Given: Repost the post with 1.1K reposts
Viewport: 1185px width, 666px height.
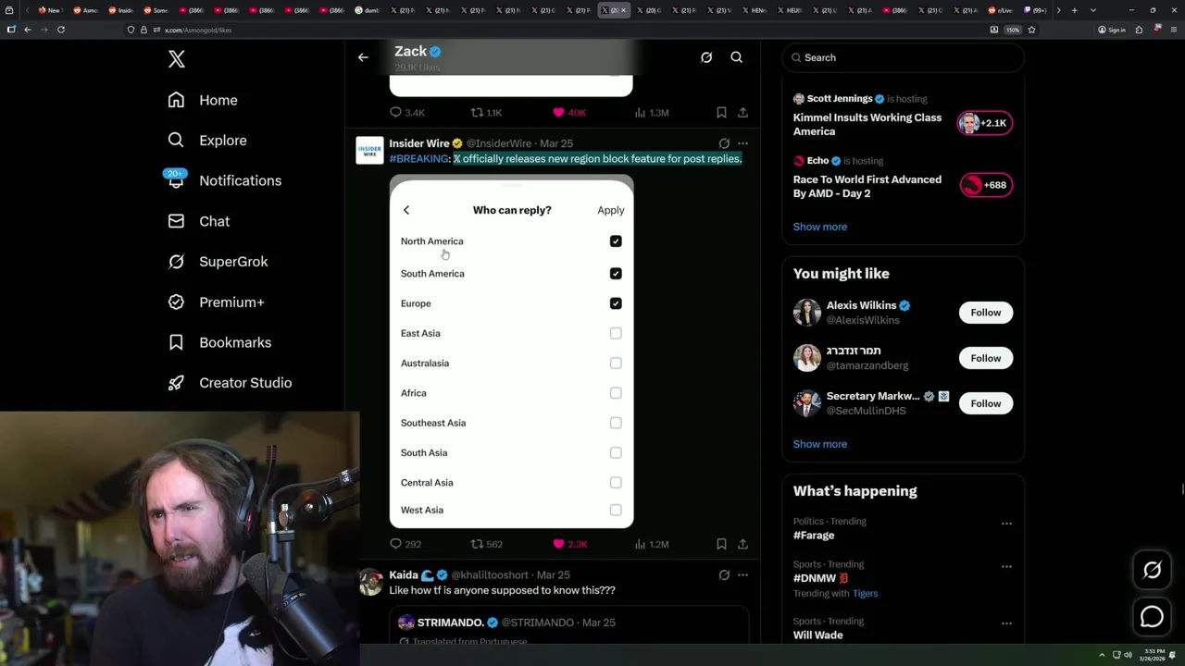Looking at the screenshot, I should click(x=486, y=113).
